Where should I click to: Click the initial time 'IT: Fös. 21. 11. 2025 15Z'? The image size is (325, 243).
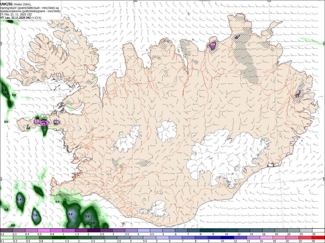pos(16,14)
